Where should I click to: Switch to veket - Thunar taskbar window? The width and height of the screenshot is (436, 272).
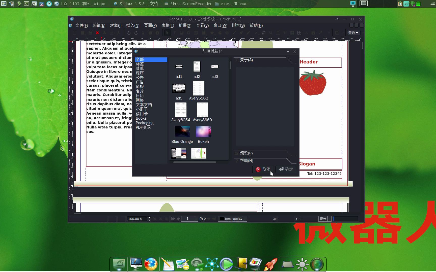[x=231, y=4]
